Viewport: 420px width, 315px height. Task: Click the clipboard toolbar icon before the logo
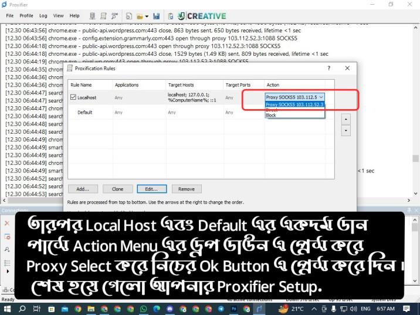click(171, 16)
